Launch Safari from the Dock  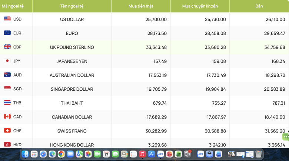click(43, 154)
